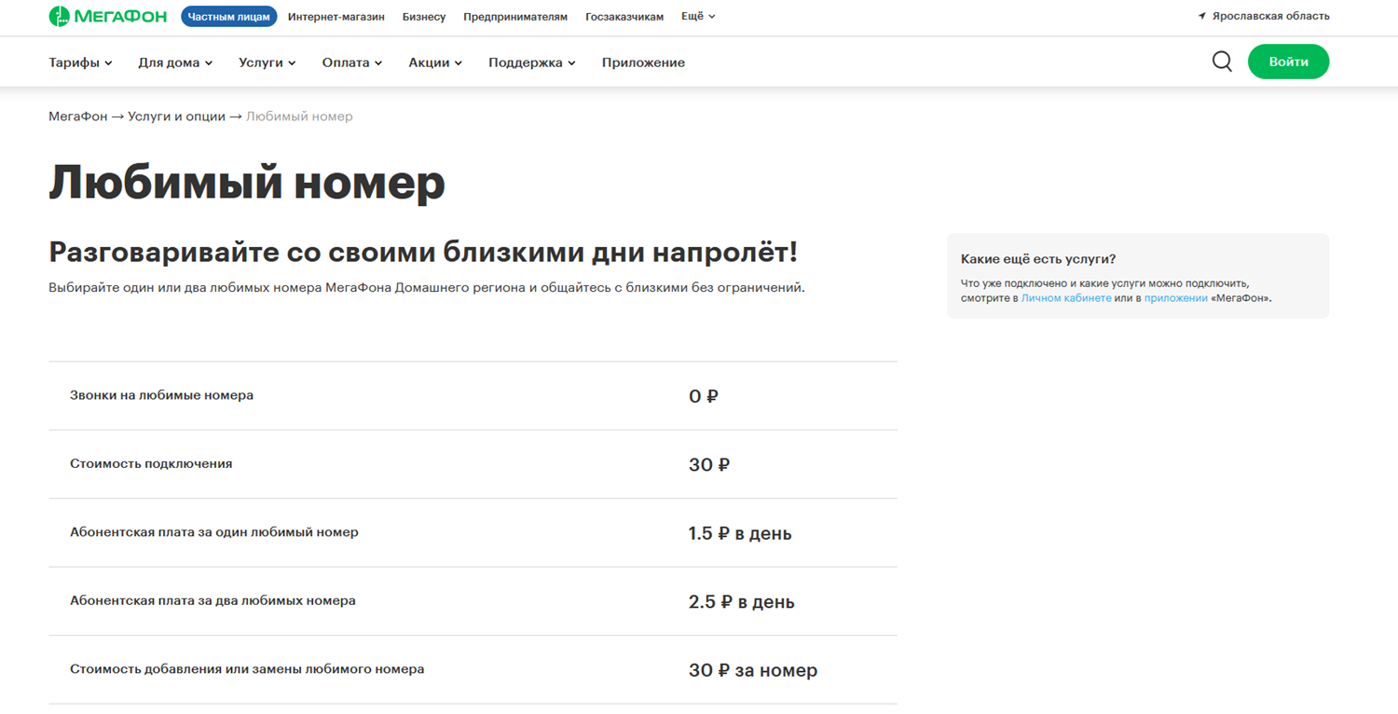Image resolution: width=1398 pixels, height=714 pixels.
Task: Click the description starting Выбирайте один или два
Action: coord(427,287)
